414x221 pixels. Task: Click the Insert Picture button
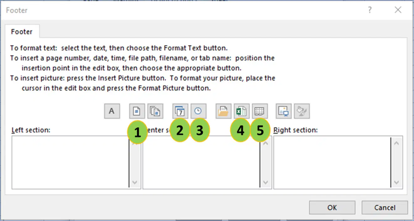pos(284,111)
